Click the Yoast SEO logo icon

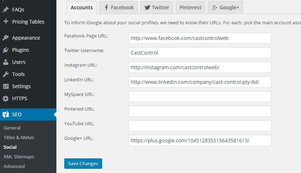(6, 114)
